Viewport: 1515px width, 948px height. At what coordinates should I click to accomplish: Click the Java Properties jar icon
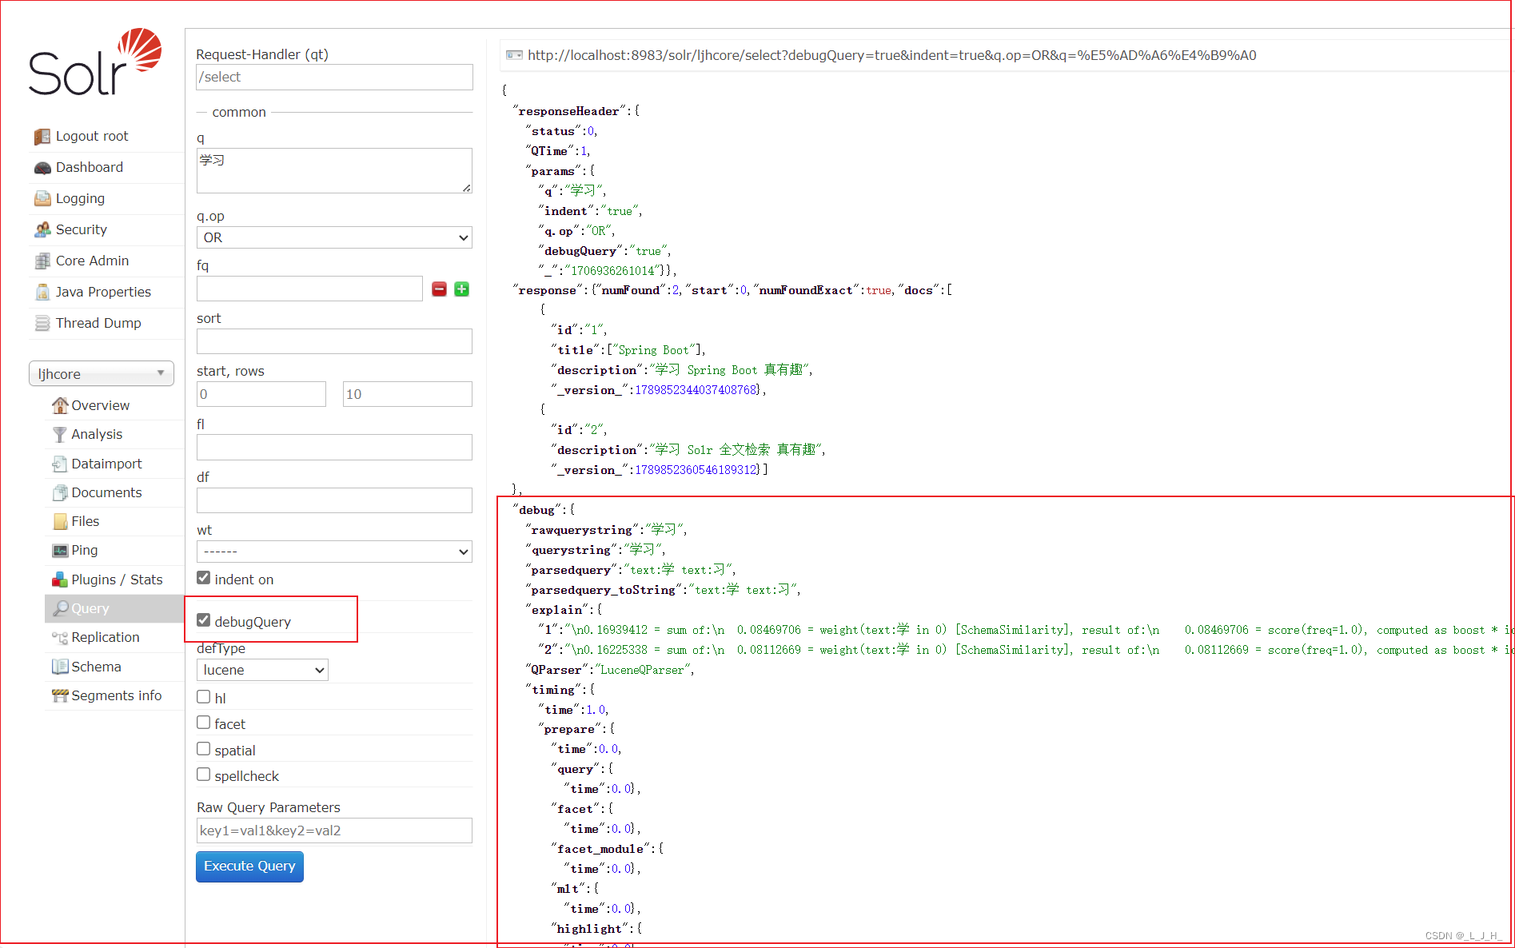click(x=42, y=293)
